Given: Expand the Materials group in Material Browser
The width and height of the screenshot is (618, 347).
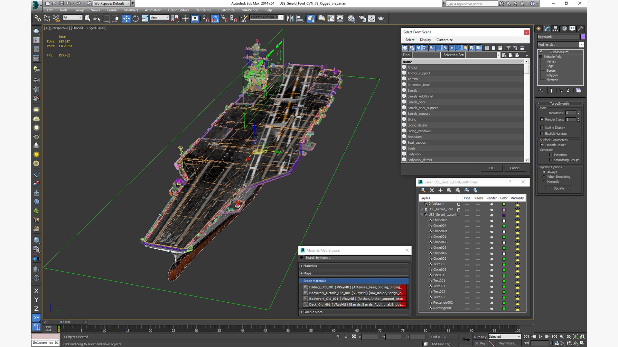Looking at the screenshot, I should 354,266.
